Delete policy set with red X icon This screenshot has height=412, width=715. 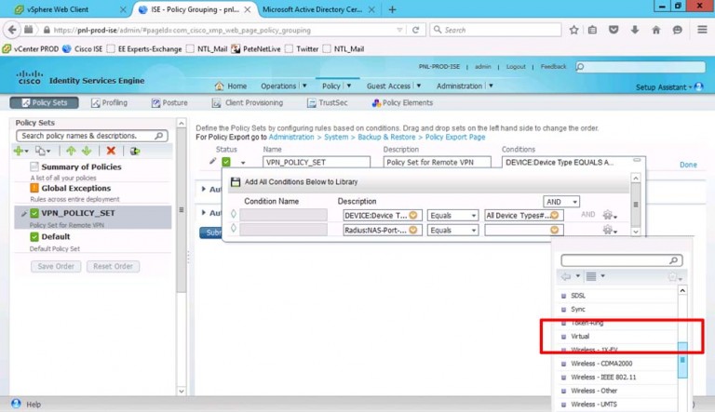pyautogui.click(x=111, y=151)
